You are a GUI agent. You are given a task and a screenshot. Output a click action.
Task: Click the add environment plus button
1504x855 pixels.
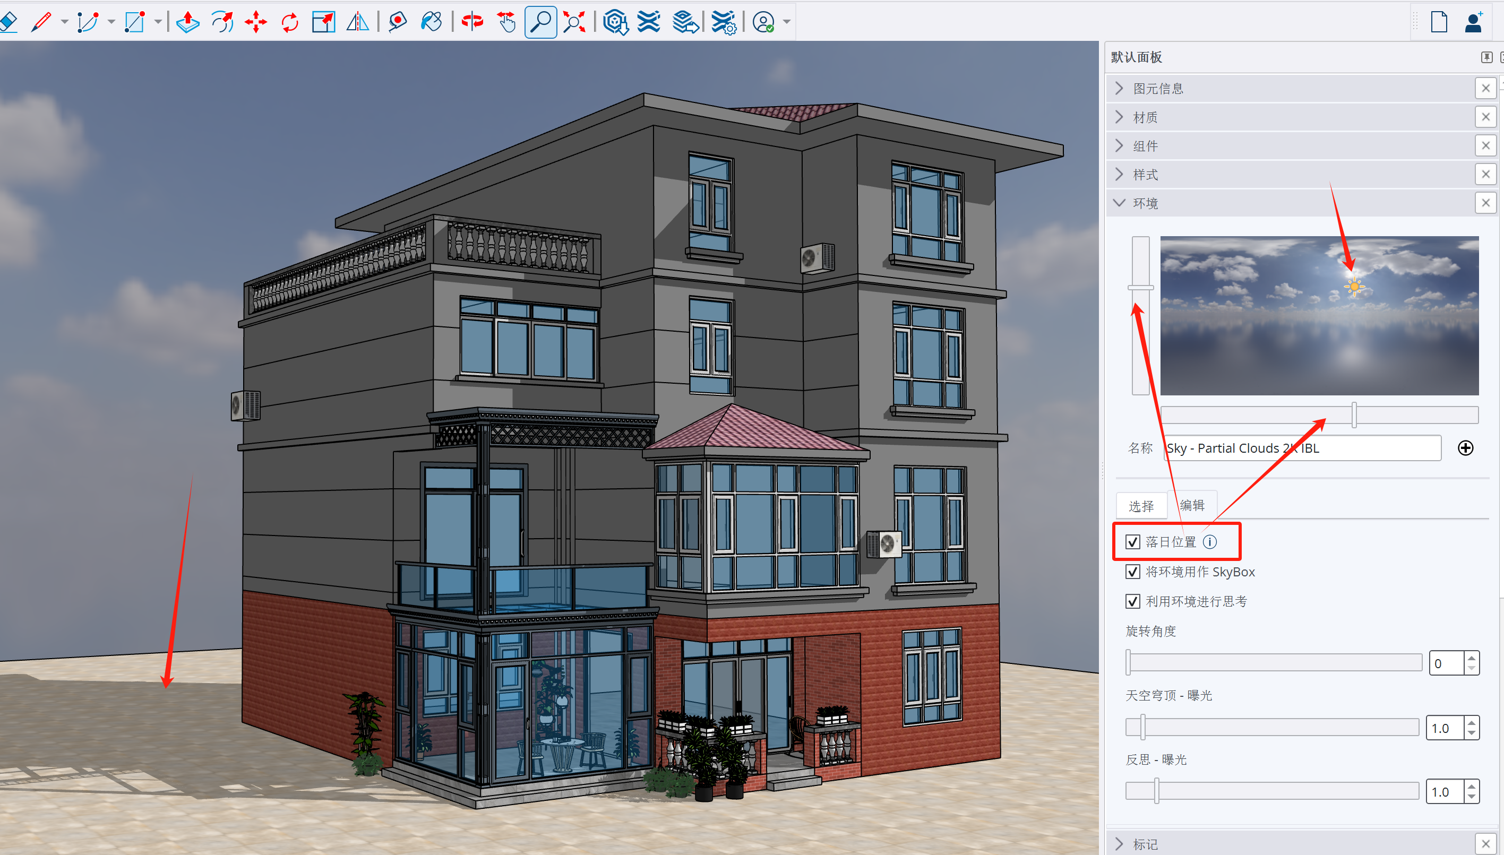tap(1465, 448)
